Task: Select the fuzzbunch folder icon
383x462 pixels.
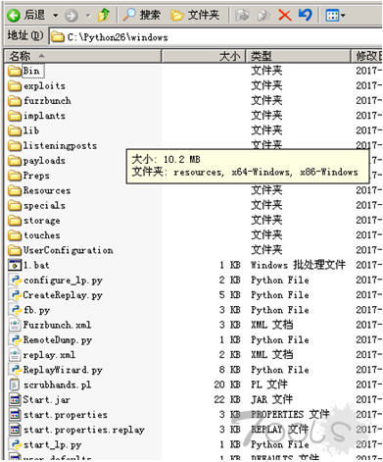Action: tap(14, 101)
